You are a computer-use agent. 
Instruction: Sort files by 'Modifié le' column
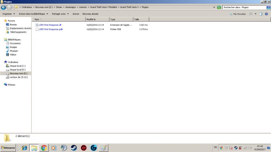[x=97, y=19]
